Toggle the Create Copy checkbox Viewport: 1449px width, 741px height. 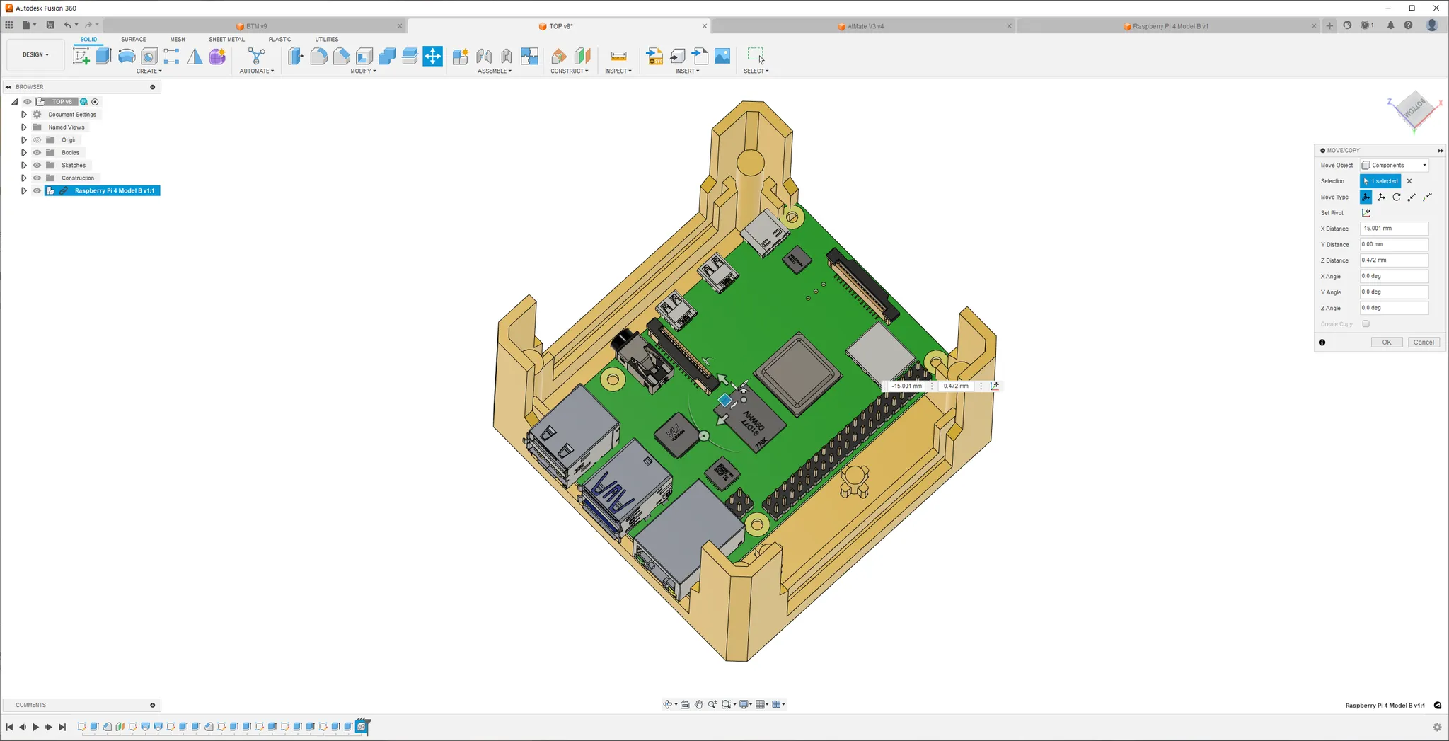point(1366,324)
